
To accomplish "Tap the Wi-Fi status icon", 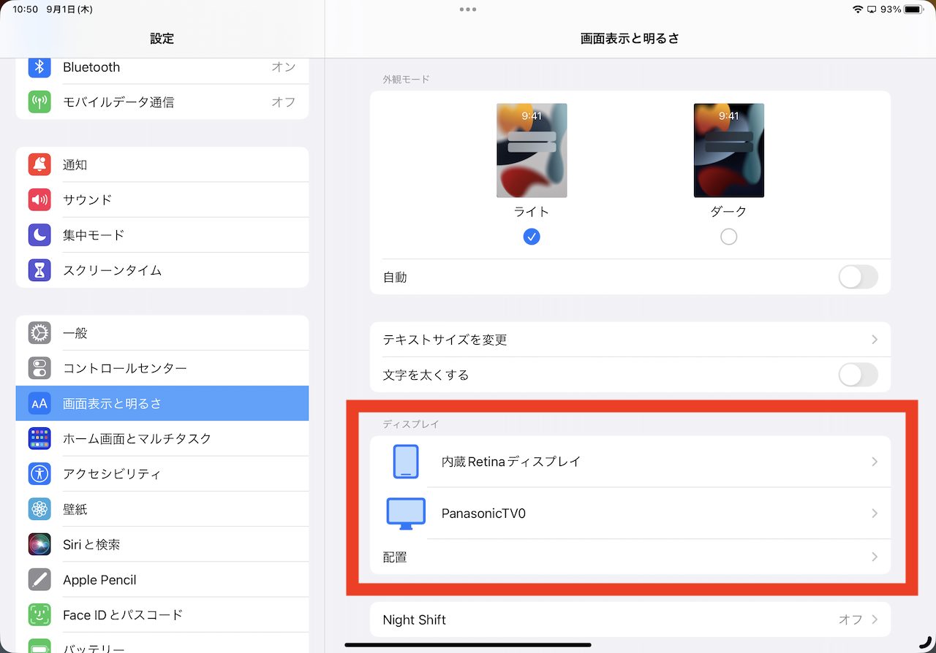I will 858,9.
